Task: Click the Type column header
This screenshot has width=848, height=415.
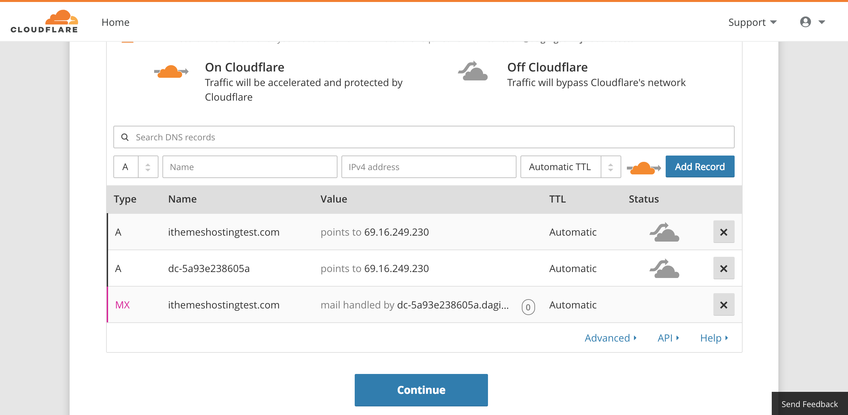Action: [x=125, y=199]
